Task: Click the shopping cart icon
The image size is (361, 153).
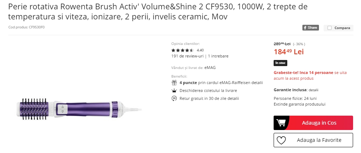Action: click(x=281, y=123)
